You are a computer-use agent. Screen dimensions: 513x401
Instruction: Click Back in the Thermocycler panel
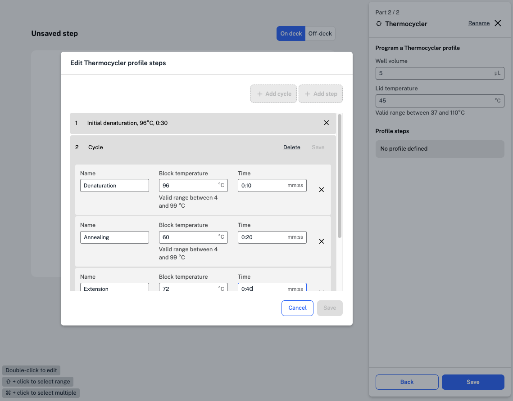(407, 382)
